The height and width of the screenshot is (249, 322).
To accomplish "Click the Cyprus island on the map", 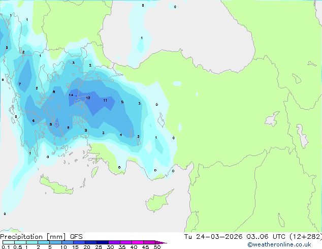I will pyautogui.click(x=158, y=202).
